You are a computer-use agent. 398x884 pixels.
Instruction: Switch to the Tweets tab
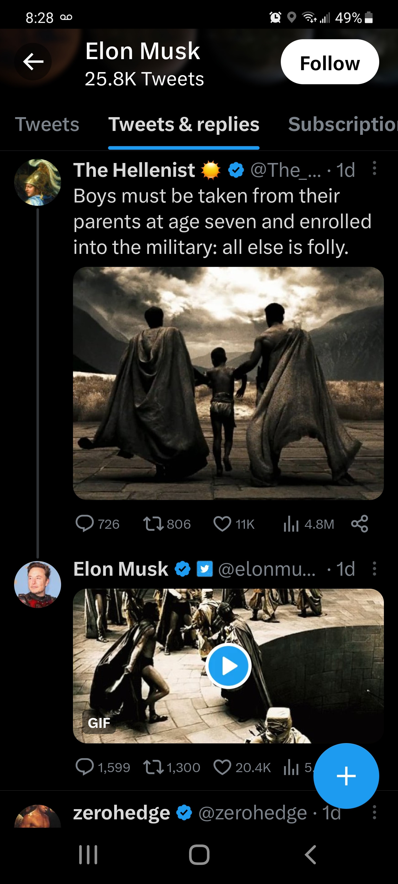47,124
